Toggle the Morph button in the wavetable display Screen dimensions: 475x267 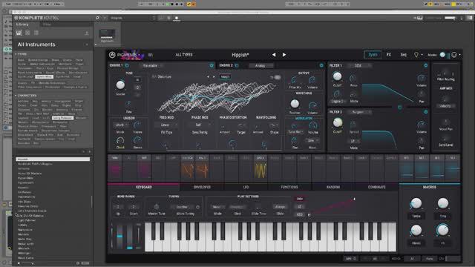[x=225, y=77]
